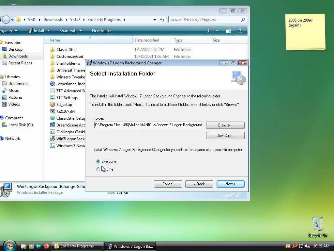Click Install in the Explorer toolbar
This screenshot has width=334, height=251.
36,31
